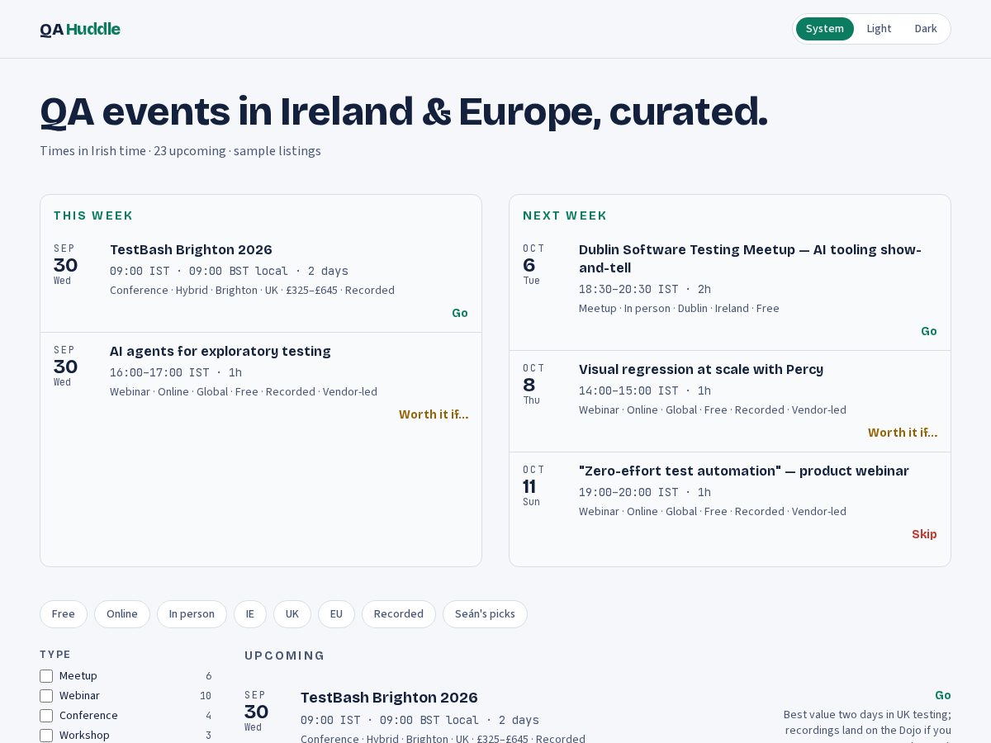This screenshot has height=743, width=991.
Task: Toggle the Recorded filter chip
Action: click(399, 614)
